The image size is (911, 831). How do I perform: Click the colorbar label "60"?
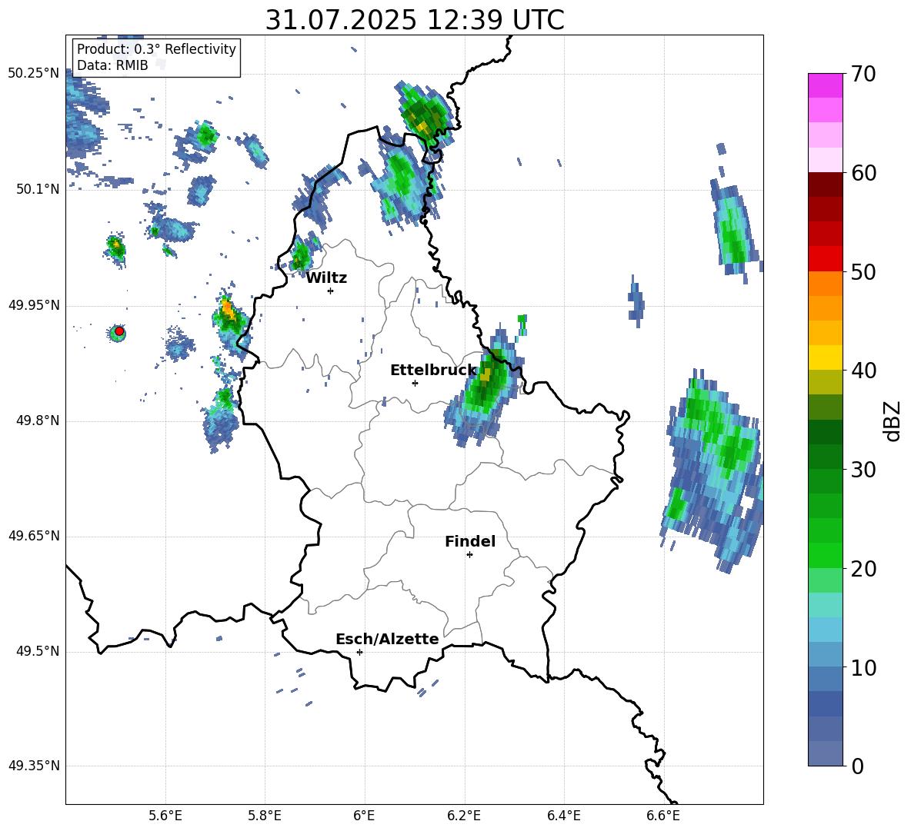(x=863, y=173)
